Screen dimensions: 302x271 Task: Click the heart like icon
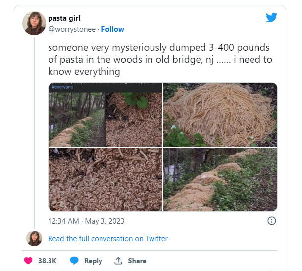tap(28, 261)
